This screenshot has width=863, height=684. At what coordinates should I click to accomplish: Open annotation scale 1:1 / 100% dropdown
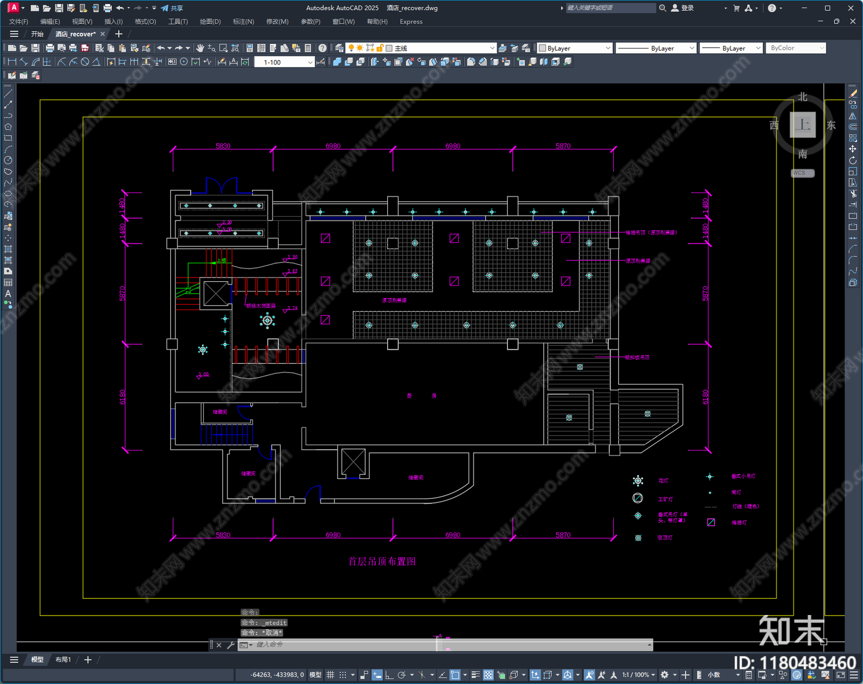[639, 675]
